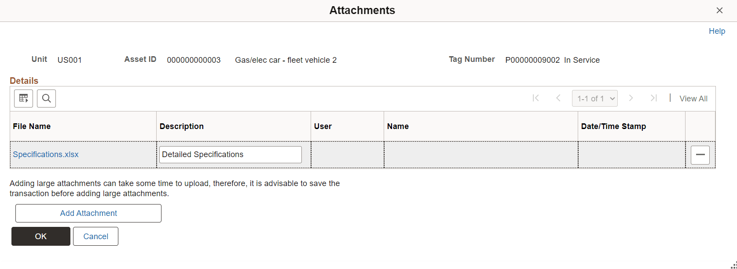Click View All to show all rows
This screenshot has width=737, height=269.
(694, 98)
